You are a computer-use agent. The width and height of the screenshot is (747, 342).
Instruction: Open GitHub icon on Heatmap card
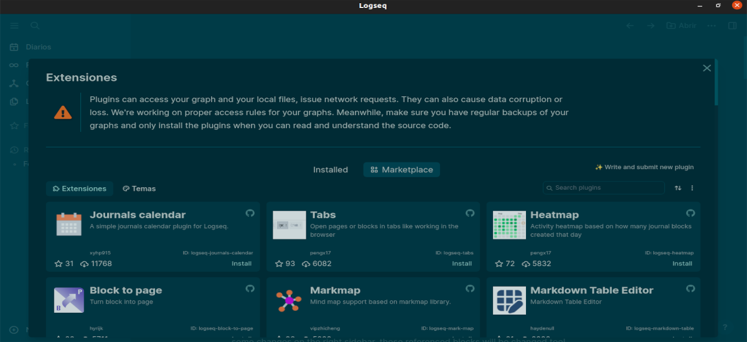coord(691,213)
